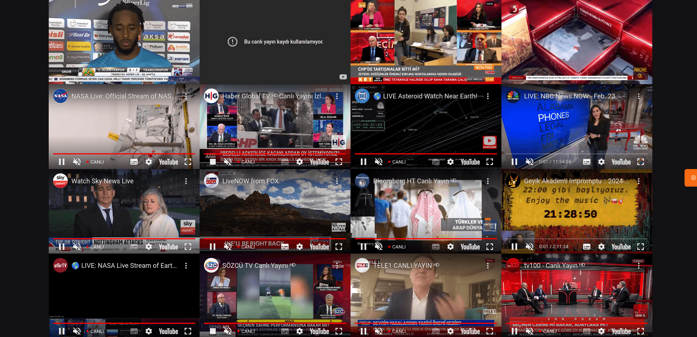Open settings gear on LiveNOW from FOX player
This screenshot has width=697, height=337.
pos(300,247)
